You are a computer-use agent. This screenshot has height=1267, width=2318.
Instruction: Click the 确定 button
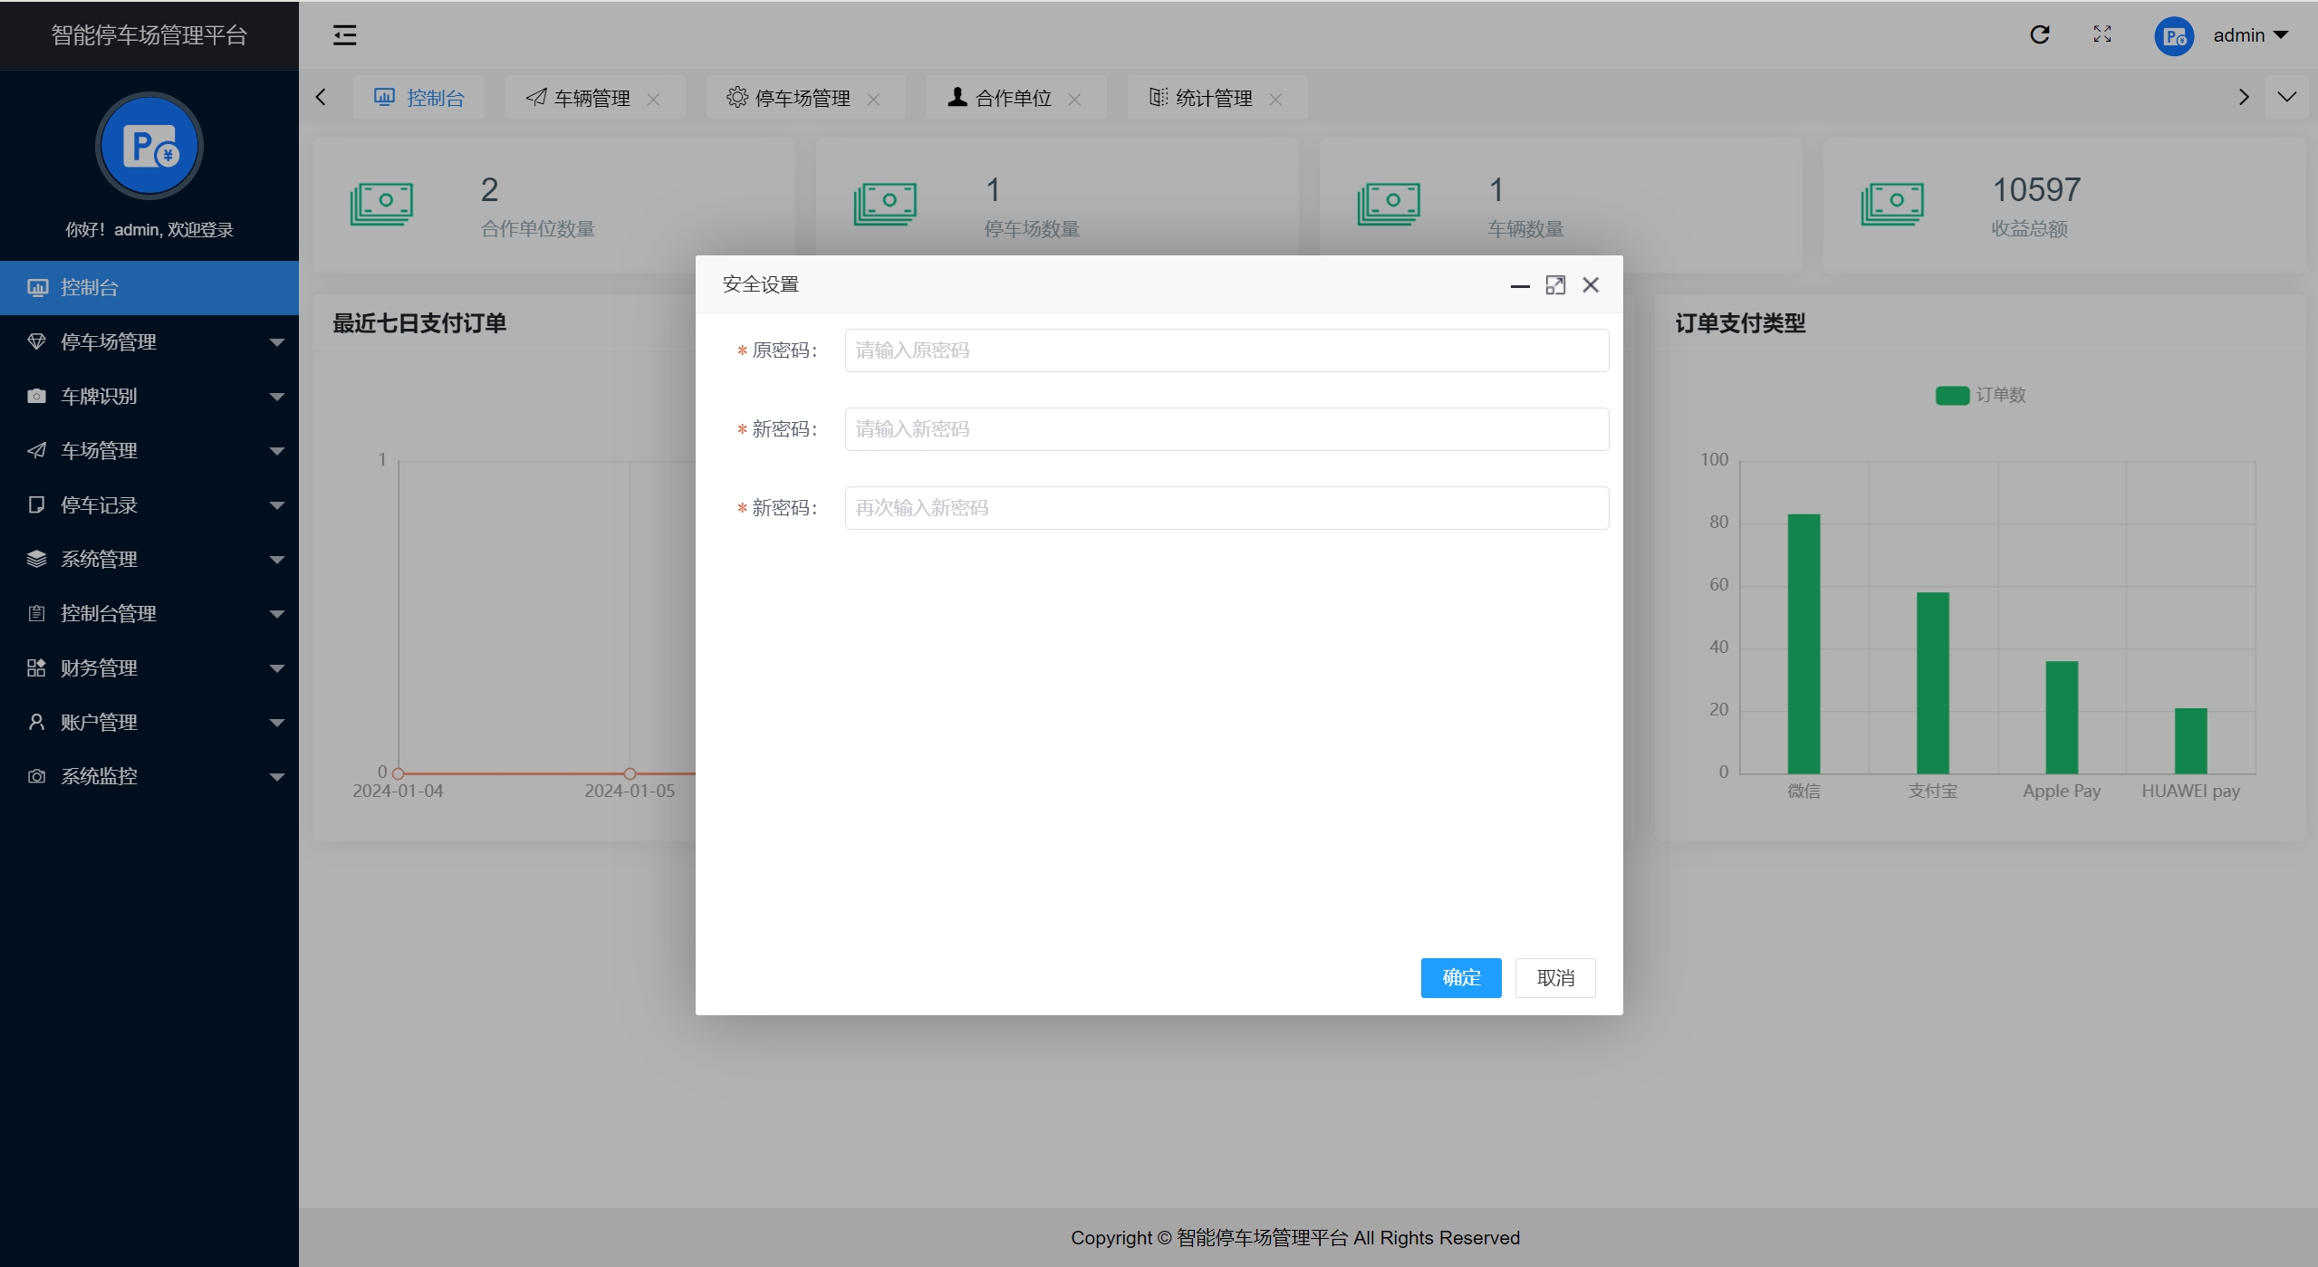pos(1460,977)
